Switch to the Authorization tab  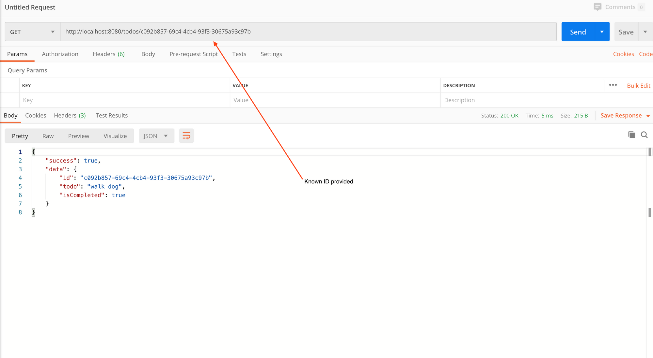pos(60,54)
